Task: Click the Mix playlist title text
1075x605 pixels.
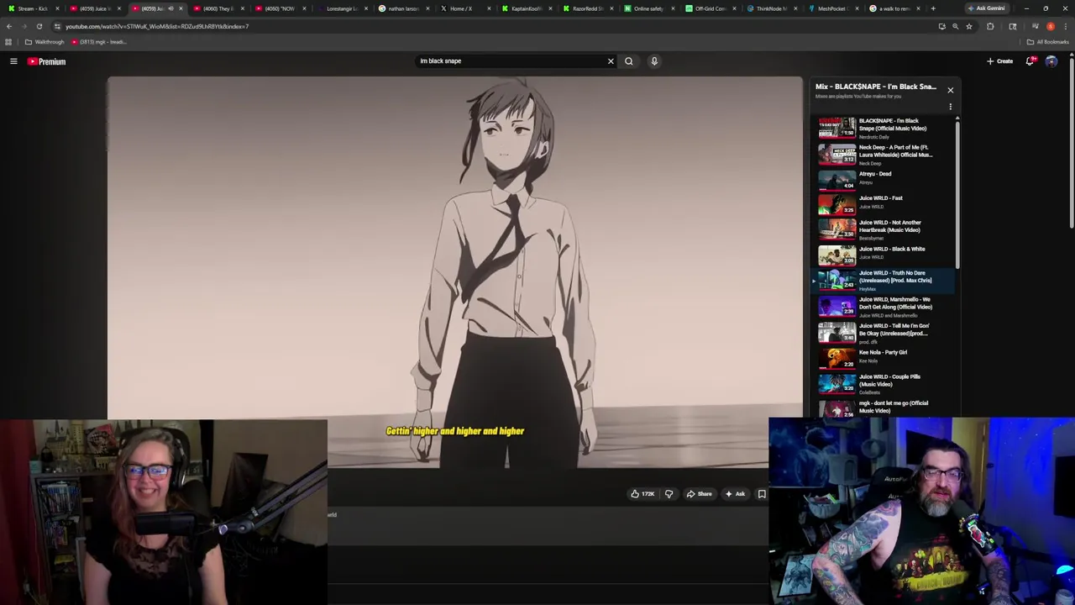Action: coord(875,87)
